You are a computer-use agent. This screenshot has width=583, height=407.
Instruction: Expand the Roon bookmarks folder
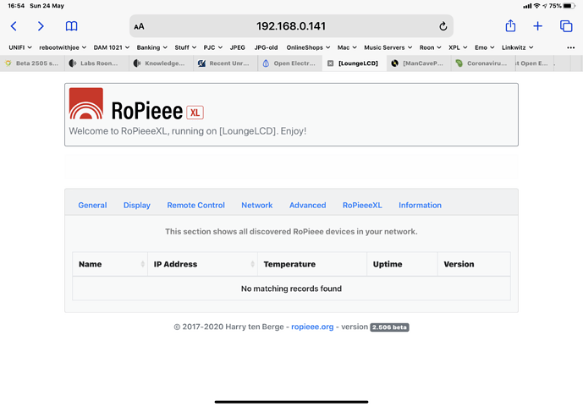click(431, 47)
